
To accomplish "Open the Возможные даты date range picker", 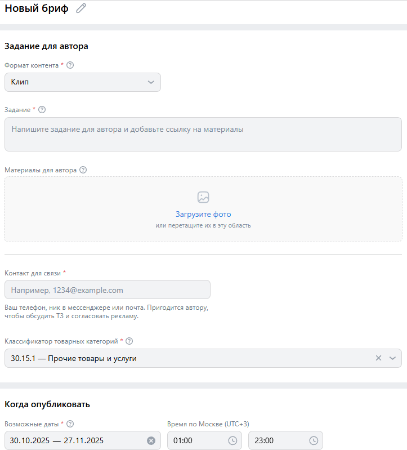I will click(83, 440).
